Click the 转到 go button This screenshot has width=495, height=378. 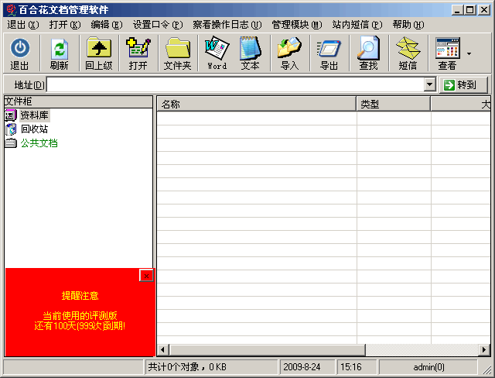coord(463,84)
